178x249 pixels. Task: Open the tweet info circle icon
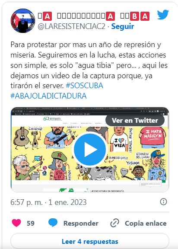click(x=163, y=202)
